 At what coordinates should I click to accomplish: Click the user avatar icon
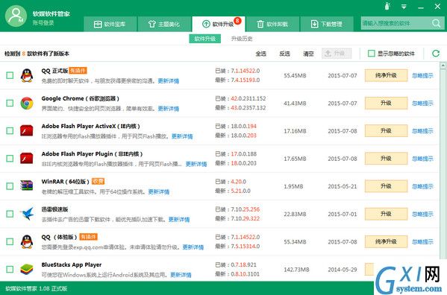pos(16,16)
